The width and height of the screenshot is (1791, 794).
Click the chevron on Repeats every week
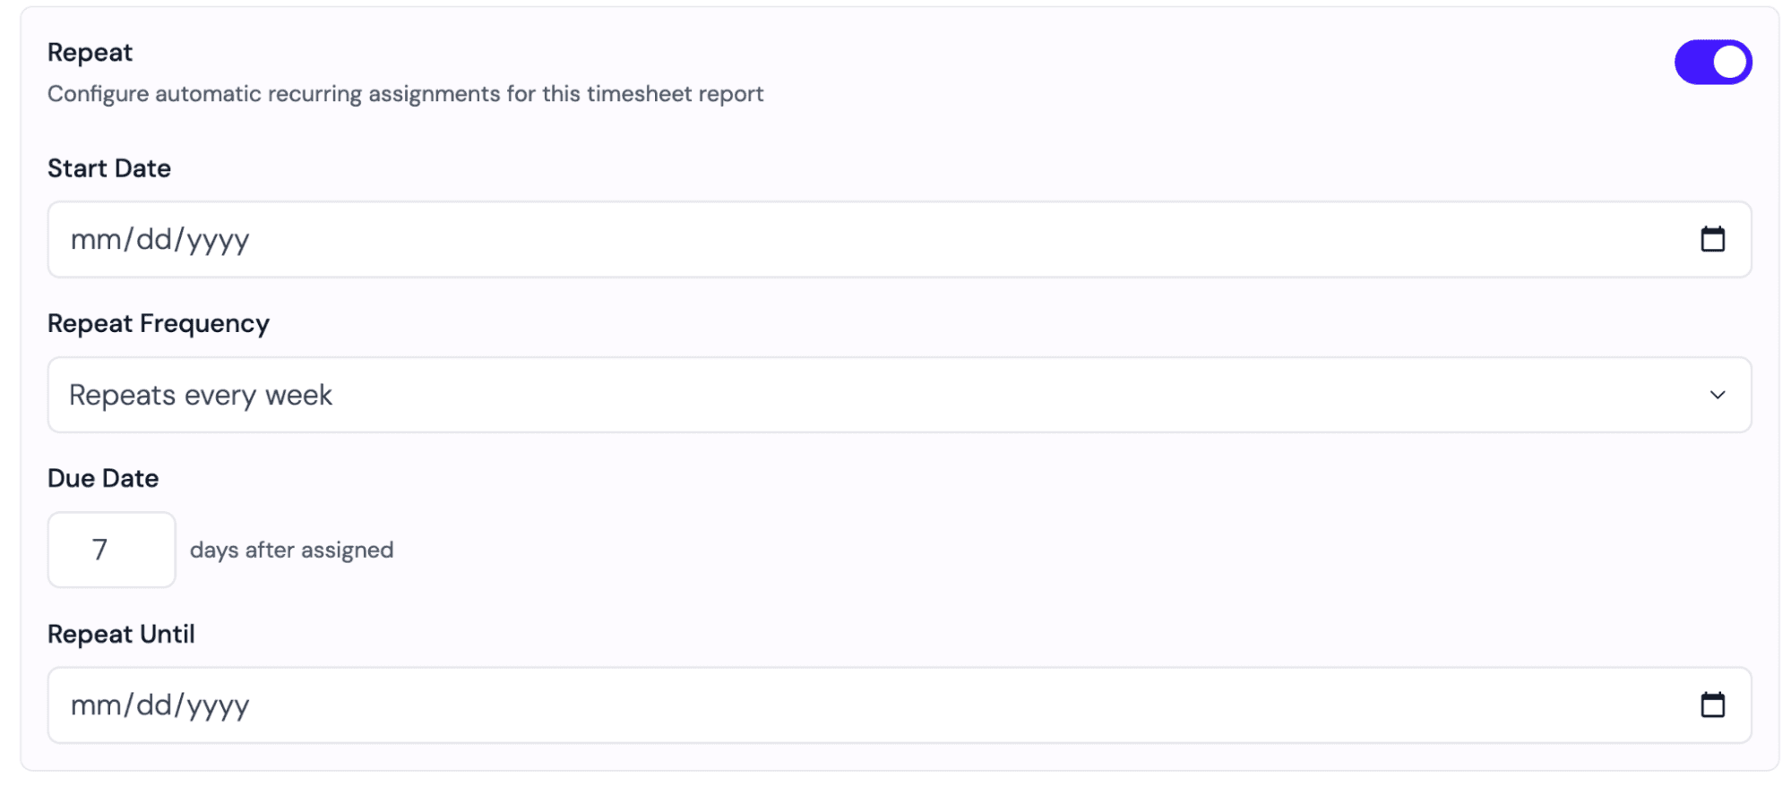tap(1717, 395)
